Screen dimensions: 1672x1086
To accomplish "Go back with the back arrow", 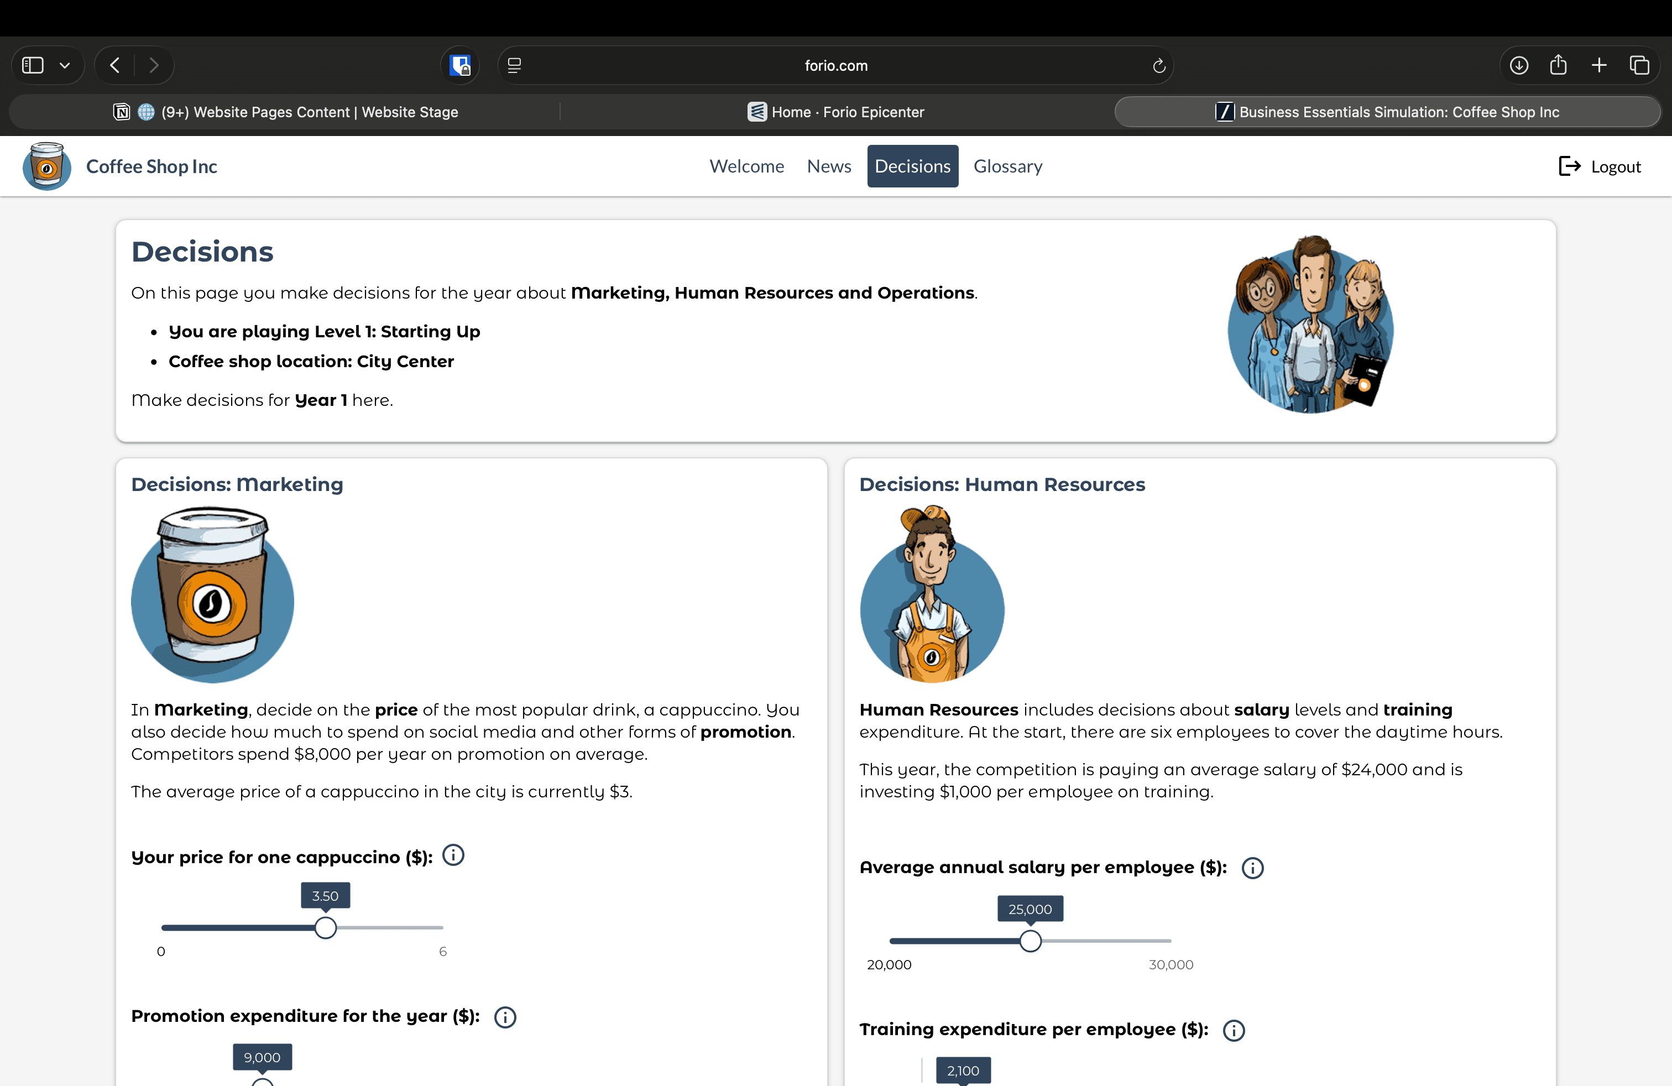I will click(115, 65).
